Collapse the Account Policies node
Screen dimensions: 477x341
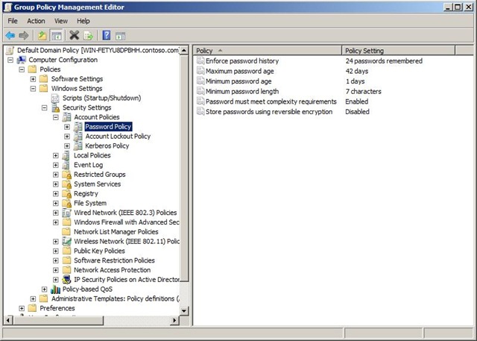click(x=56, y=117)
